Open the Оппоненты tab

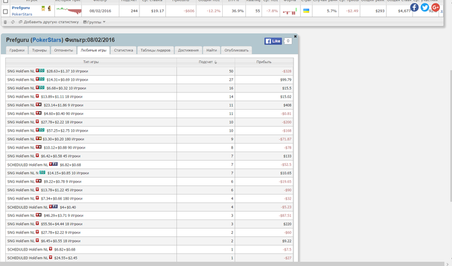[x=63, y=50]
